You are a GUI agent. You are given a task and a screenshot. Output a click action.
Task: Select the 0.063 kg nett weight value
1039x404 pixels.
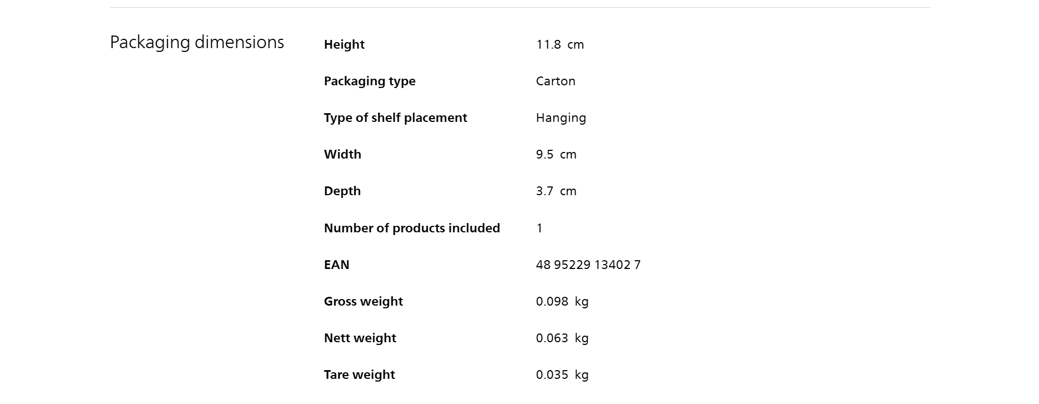[x=562, y=338]
